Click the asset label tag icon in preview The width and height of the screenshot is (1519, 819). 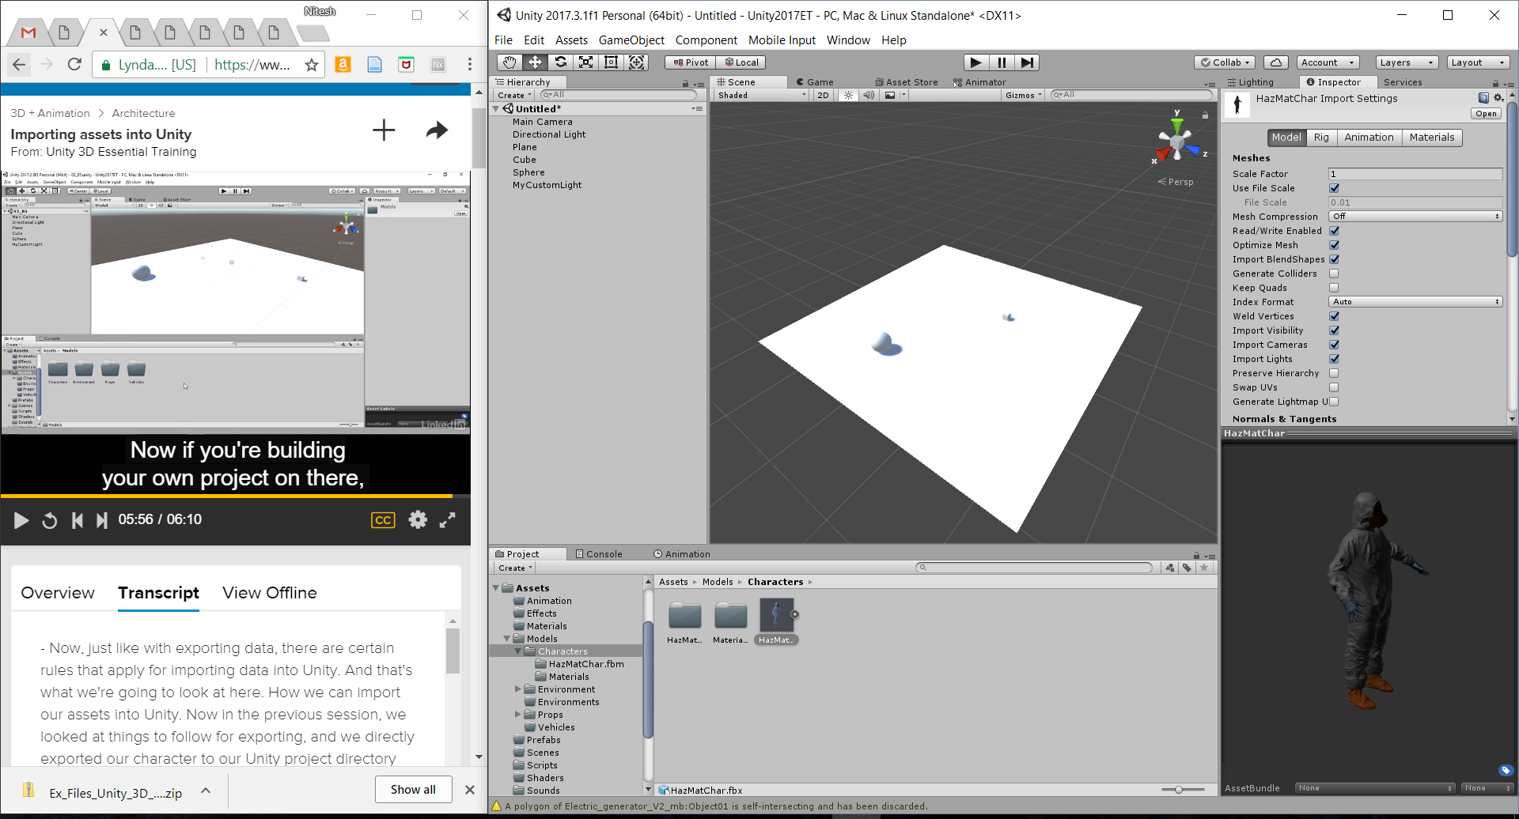(1506, 770)
